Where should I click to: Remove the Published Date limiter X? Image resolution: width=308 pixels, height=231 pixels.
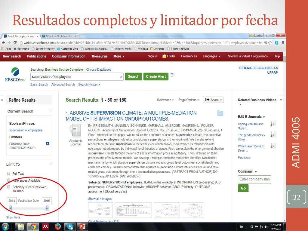tap(47, 143)
